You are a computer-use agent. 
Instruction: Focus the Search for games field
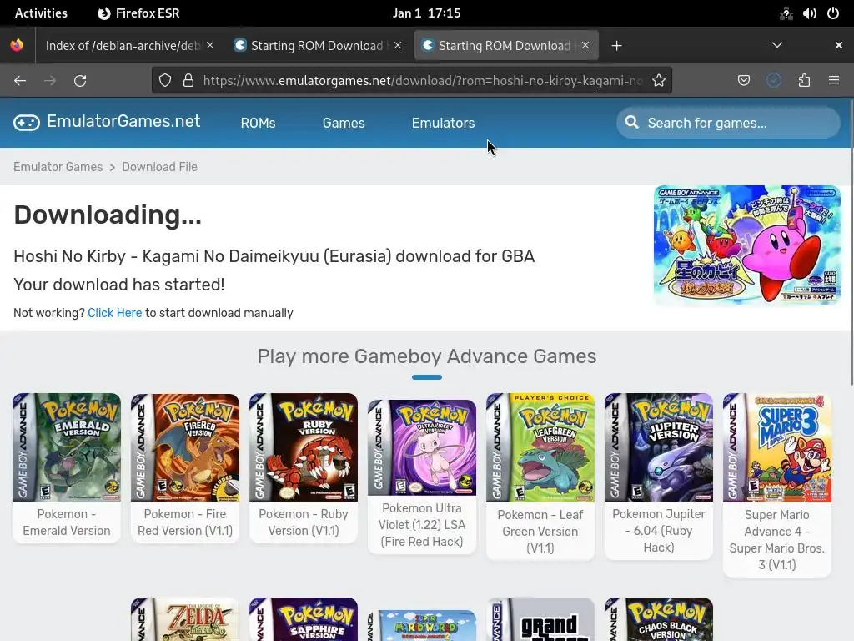click(728, 123)
